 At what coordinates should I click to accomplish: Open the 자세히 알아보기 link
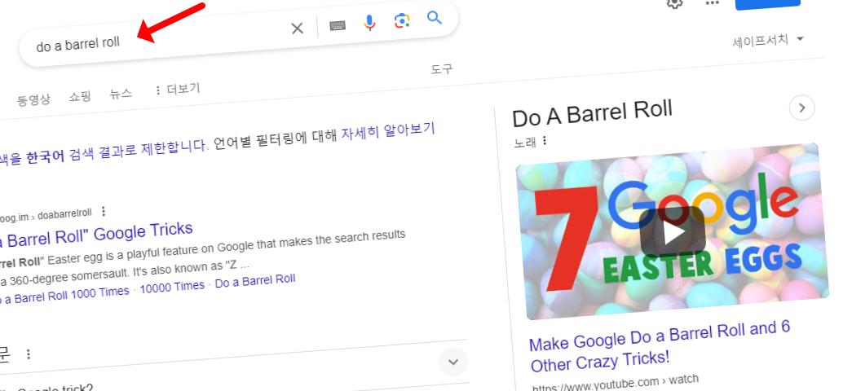point(388,131)
